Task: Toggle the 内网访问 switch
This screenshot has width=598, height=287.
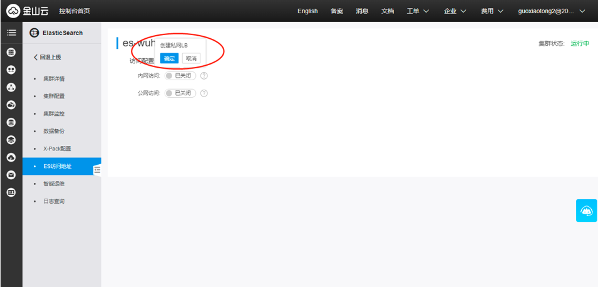Action: tap(180, 76)
